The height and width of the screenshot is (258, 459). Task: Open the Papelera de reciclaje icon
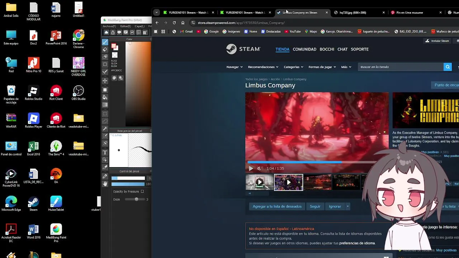coord(11,95)
